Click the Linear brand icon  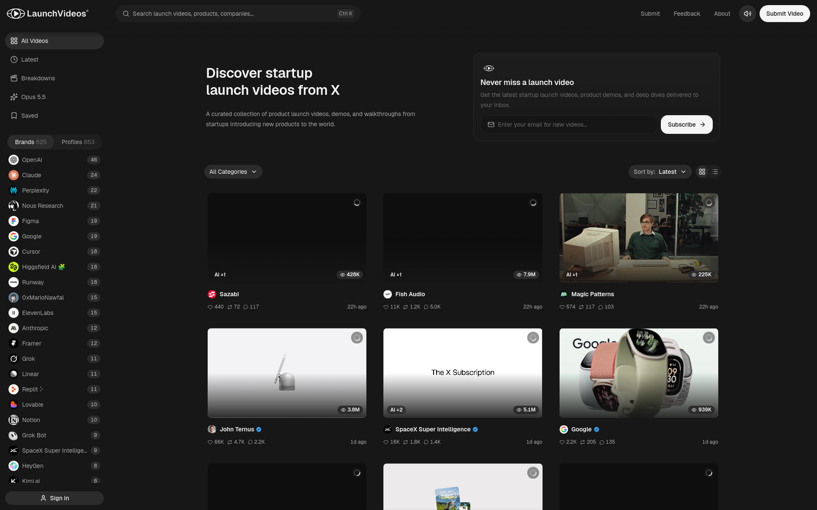coord(14,374)
